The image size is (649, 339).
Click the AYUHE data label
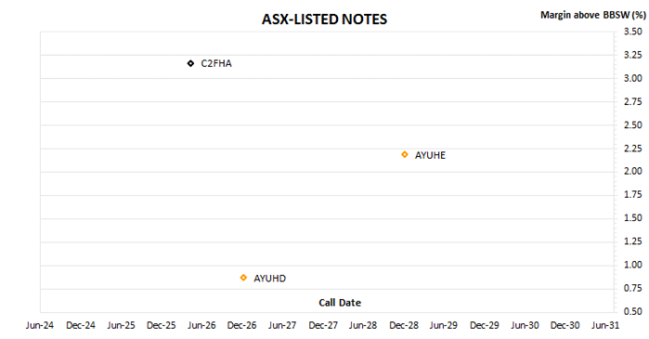pos(430,156)
